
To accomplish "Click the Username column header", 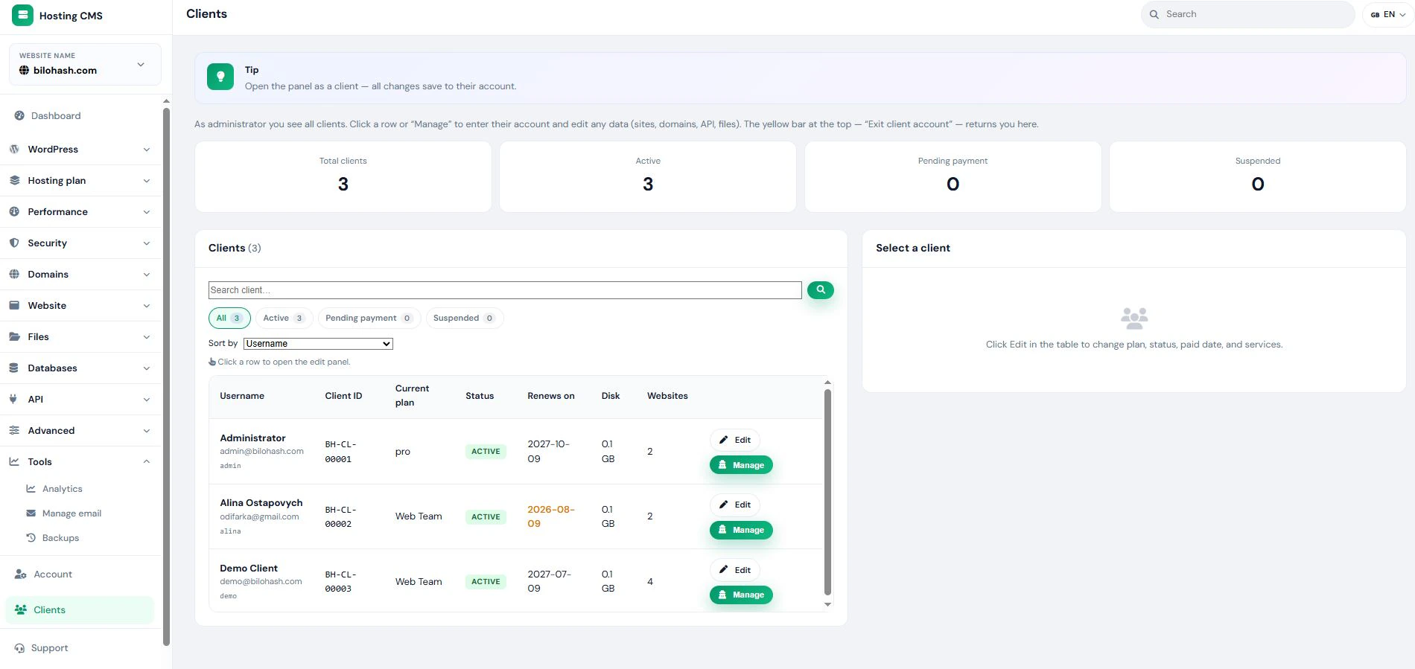I will pos(242,396).
